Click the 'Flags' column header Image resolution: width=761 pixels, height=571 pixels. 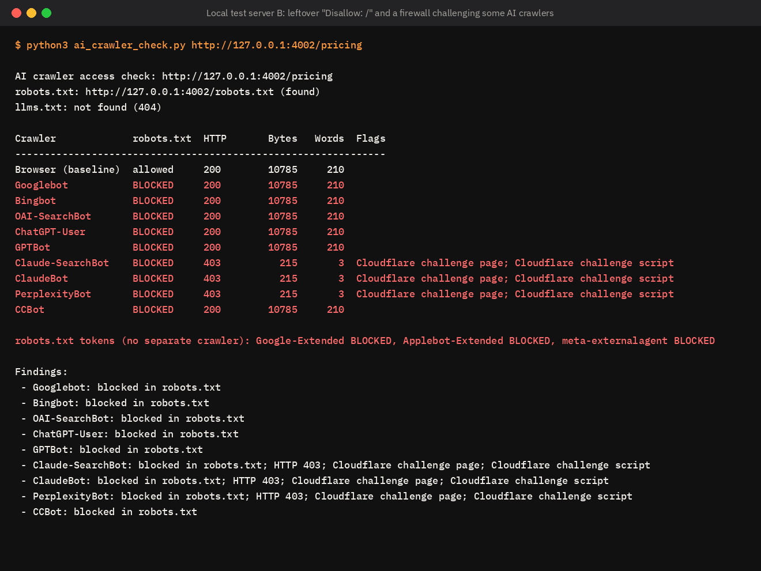371,138
